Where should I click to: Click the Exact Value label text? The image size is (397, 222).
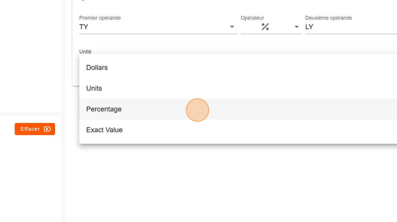click(104, 130)
